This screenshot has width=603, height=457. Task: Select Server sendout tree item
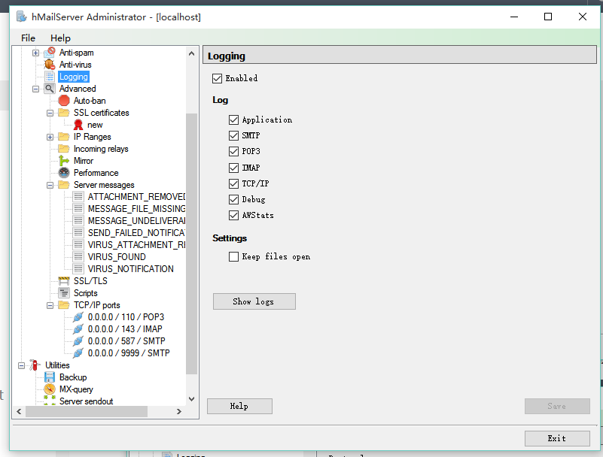click(86, 401)
